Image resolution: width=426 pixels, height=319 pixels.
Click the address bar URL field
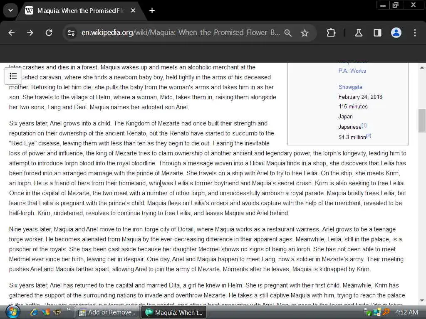coord(181,32)
